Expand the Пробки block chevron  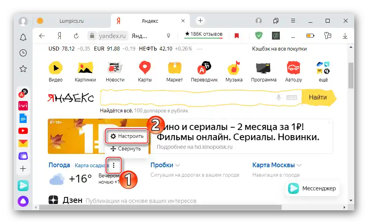pos(178,165)
